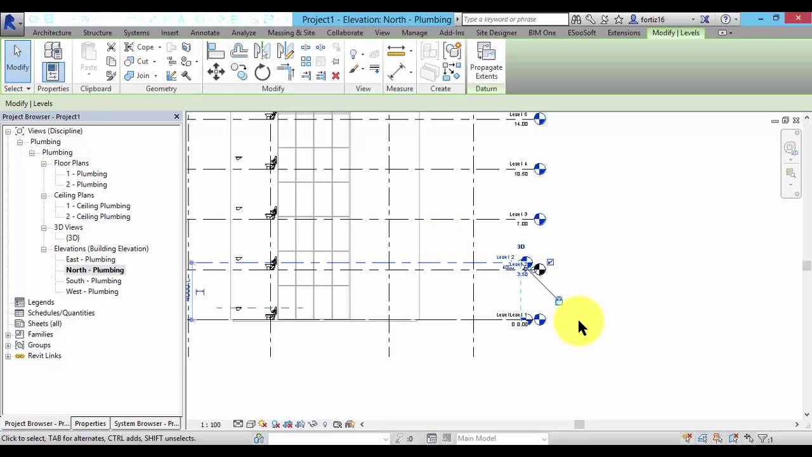Close the Project Browser panel
The width and height of the screenshot is (812, 457).
(177, 117)
